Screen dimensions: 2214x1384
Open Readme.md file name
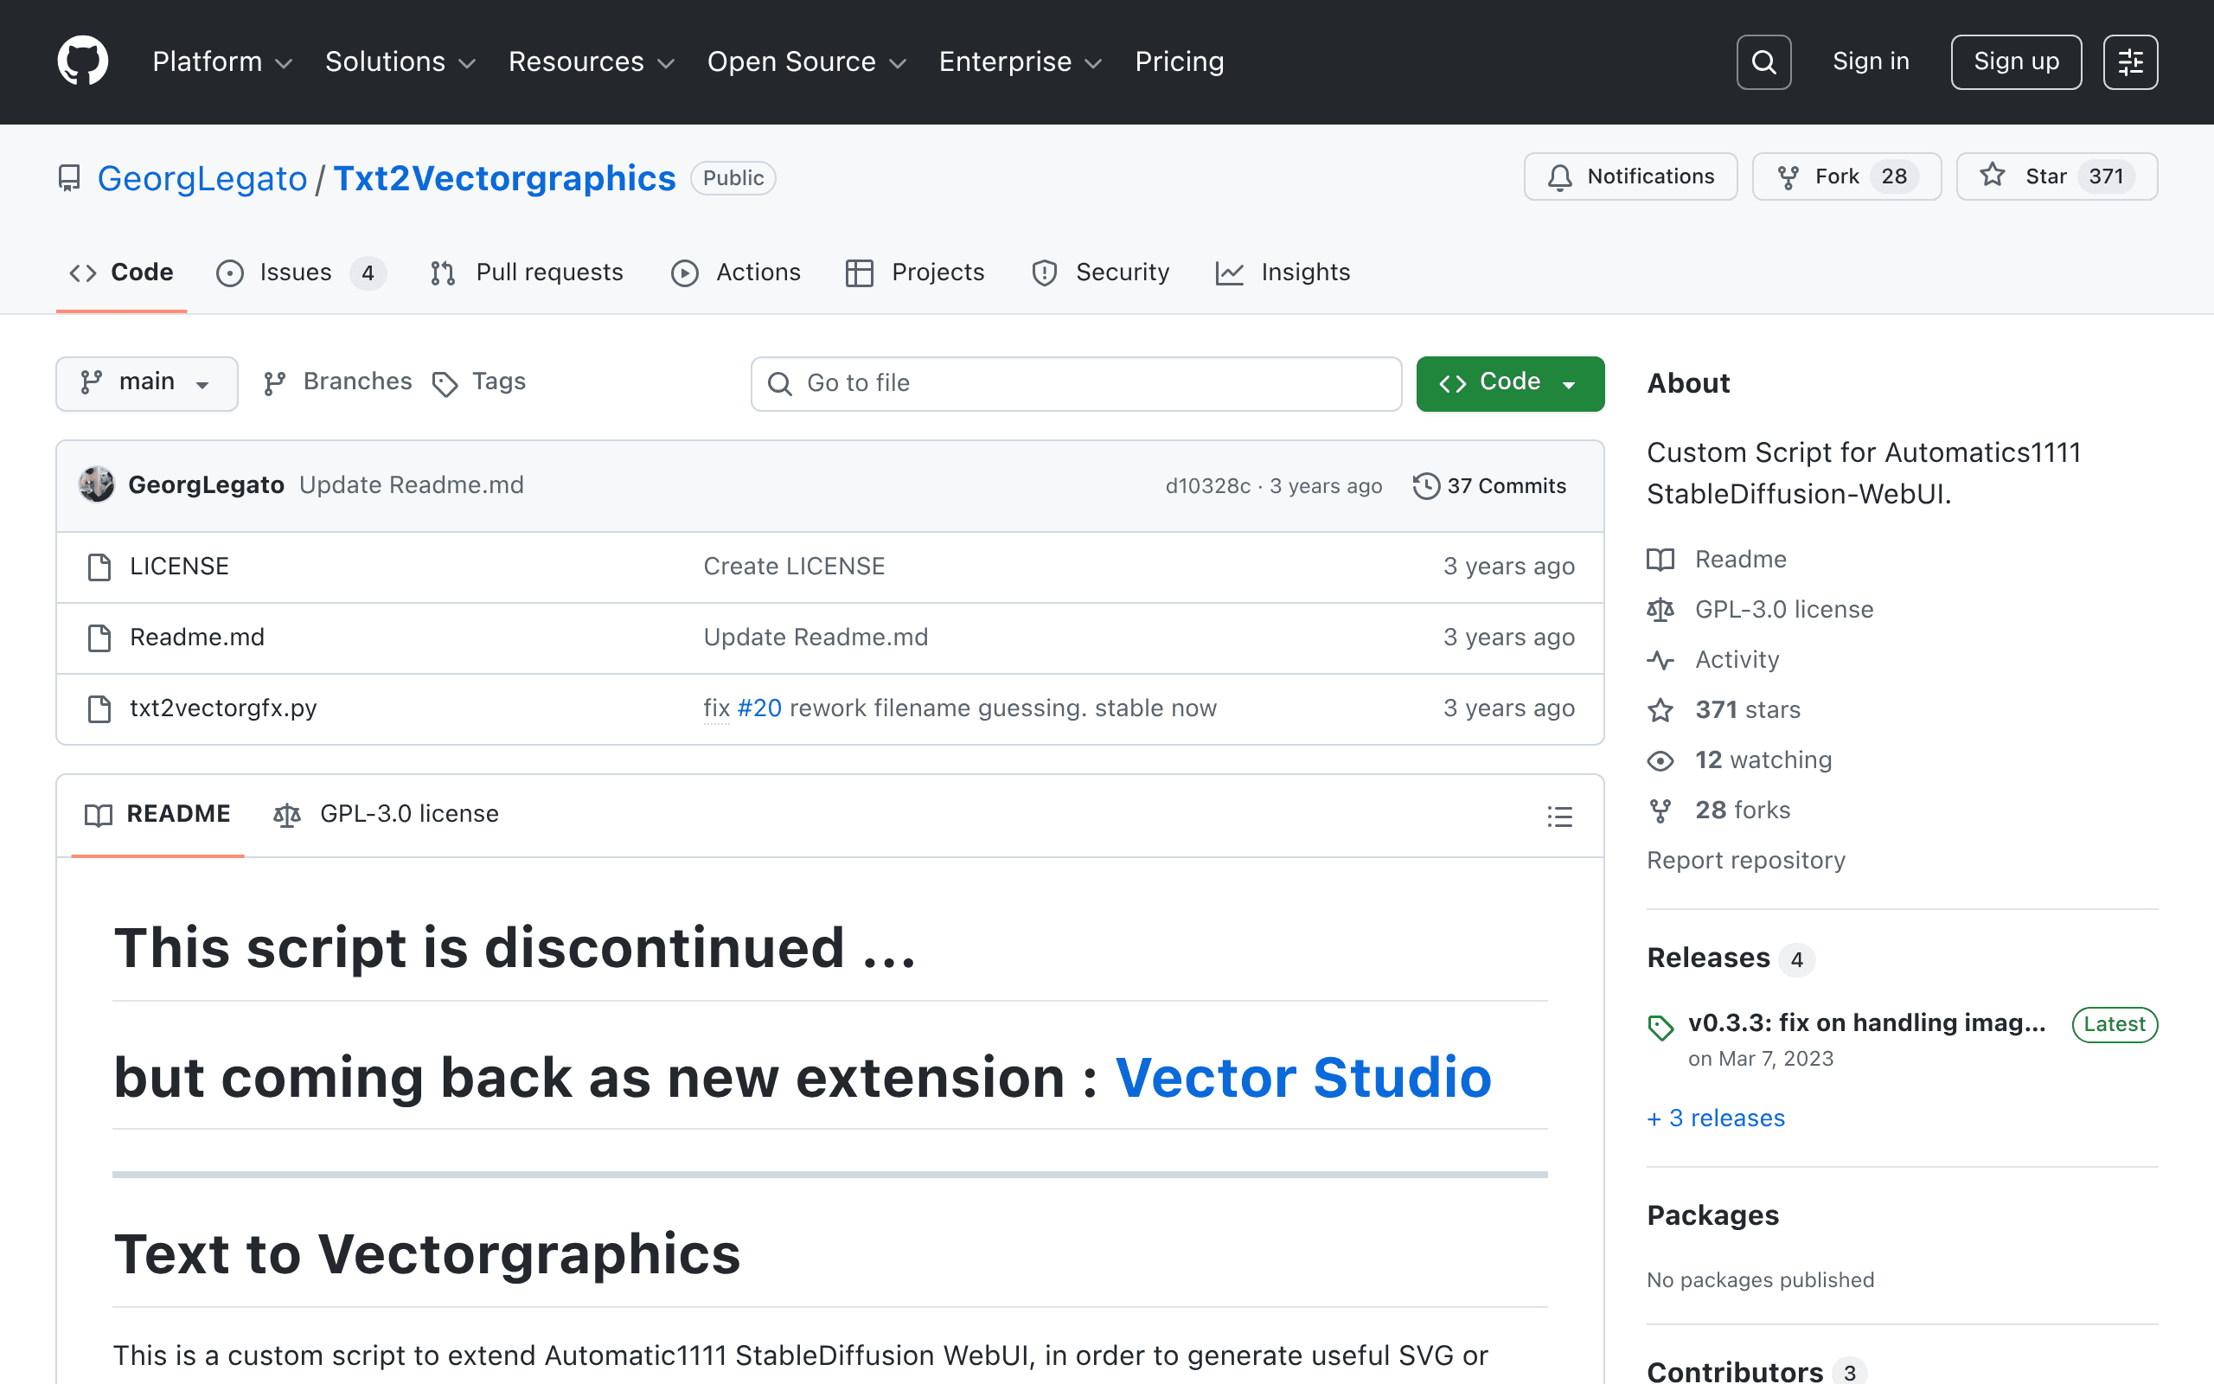(x=196, y=638)
